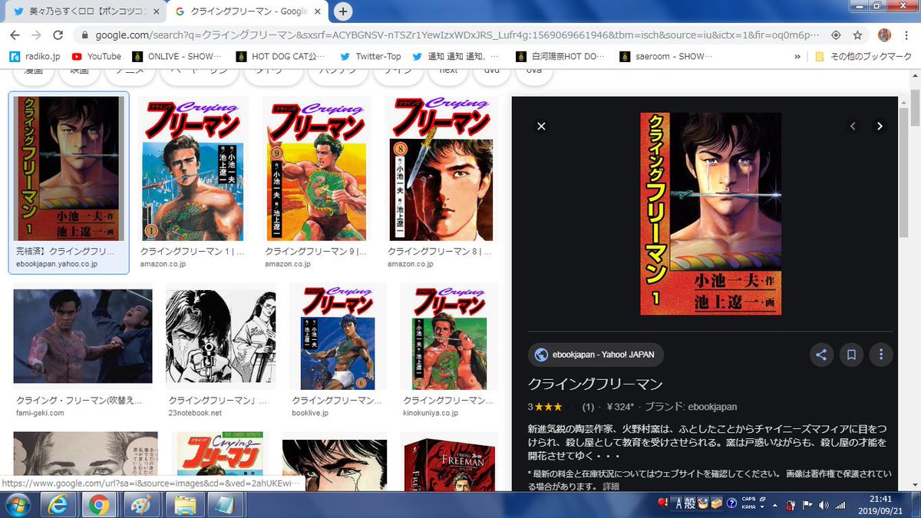Image resolution: width=921 pixels, height=518 pixels.
Task: Share the previewed image
Action: (821, 355)
